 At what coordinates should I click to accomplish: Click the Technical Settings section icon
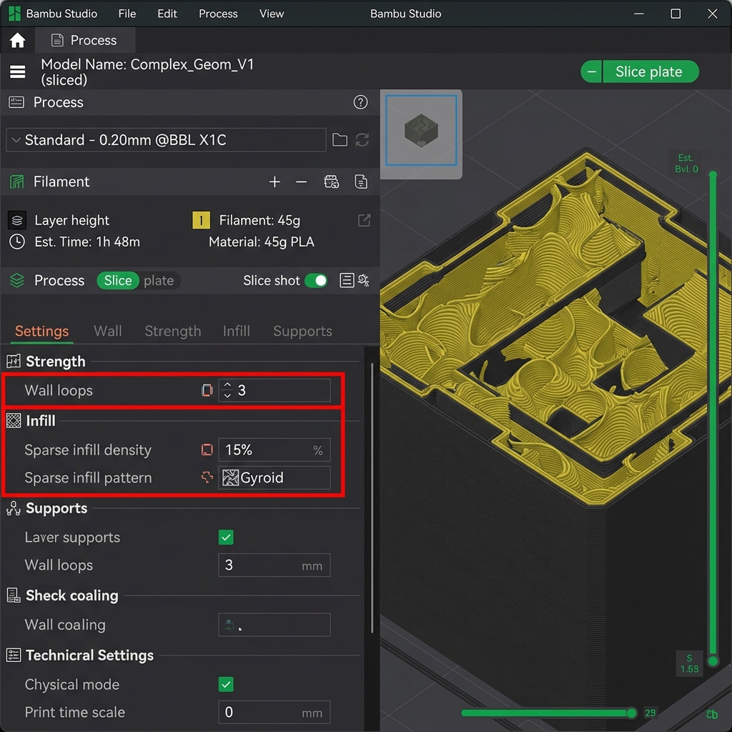14,656
